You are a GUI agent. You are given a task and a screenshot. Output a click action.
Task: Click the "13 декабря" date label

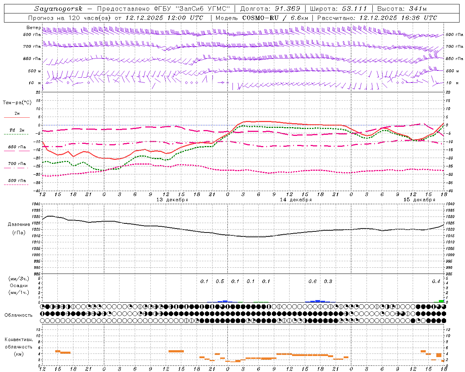point(172,200)
